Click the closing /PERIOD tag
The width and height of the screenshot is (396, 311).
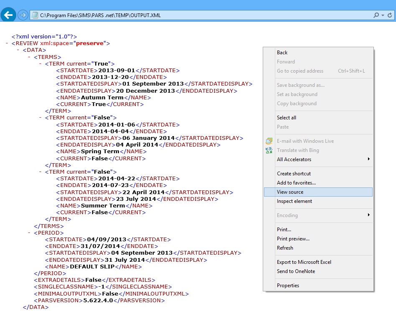coord(50,273)
